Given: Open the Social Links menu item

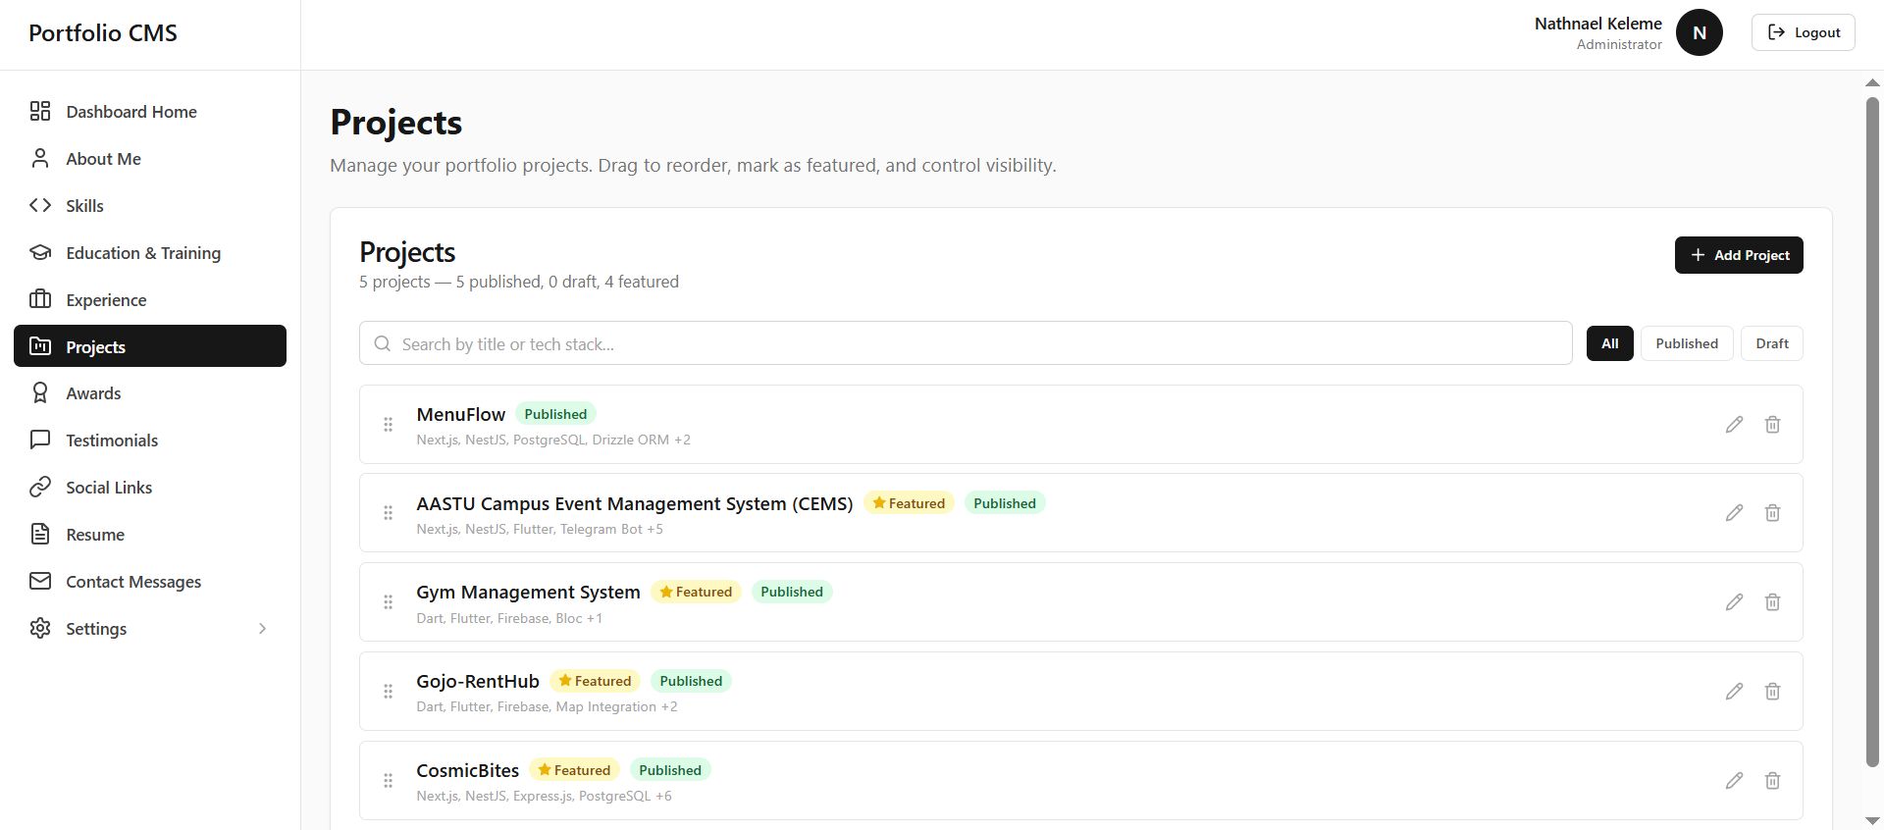Looking at the screenshot, I should pyautogui.click(x=150, y=487).
